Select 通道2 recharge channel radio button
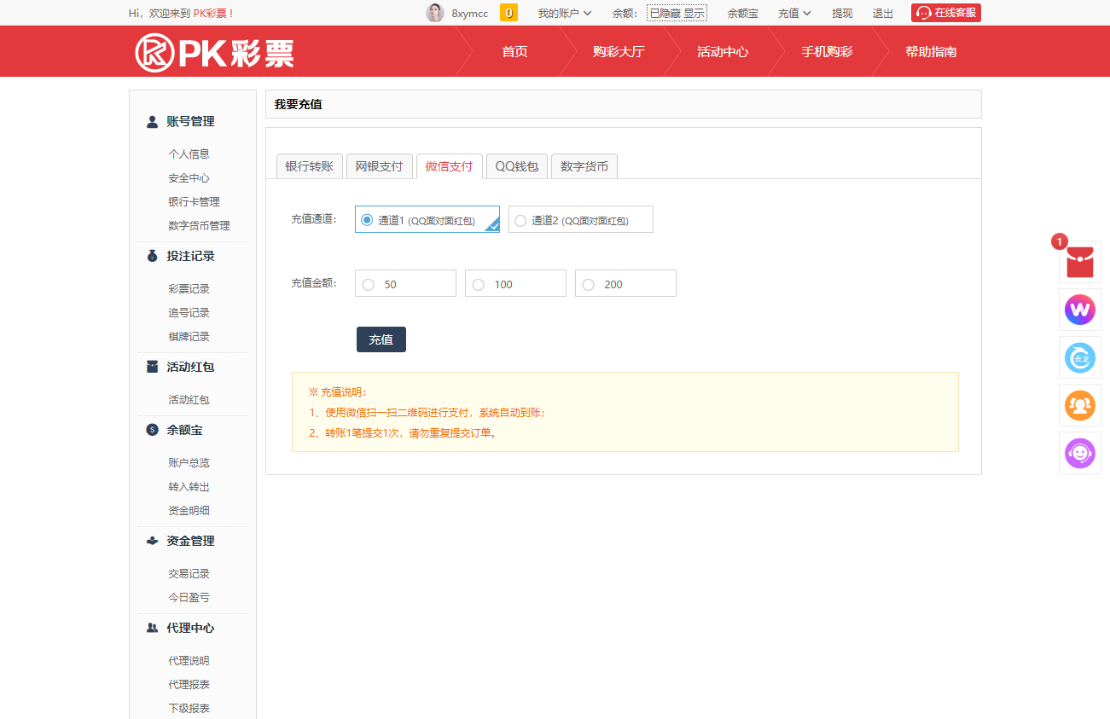The width and height of the screenshot is (1110, 719). [x=520, y=220]
